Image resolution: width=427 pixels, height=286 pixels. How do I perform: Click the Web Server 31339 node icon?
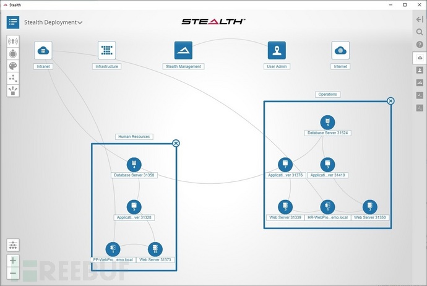tap(285, 207)
